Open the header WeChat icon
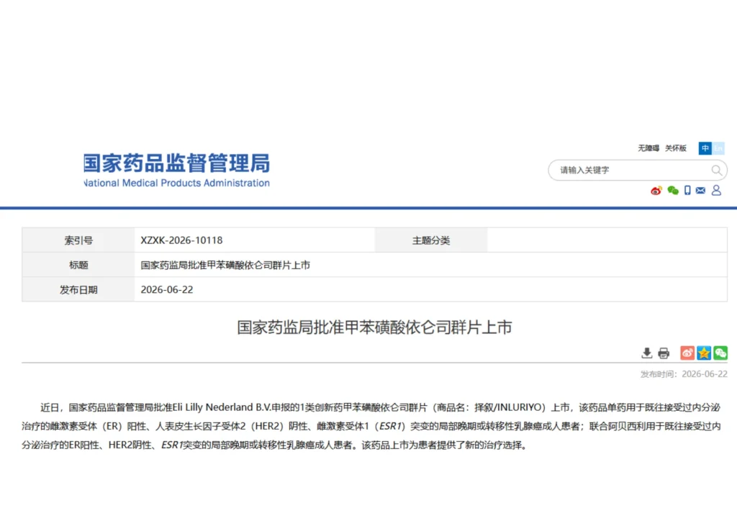Screen dimensions: 737x521 (x=673, y=190)
